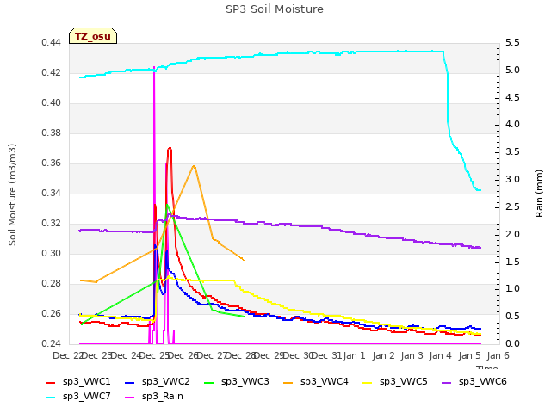
Task: Click the Jan 5 x-axis tick label
Action: [470, 355]
